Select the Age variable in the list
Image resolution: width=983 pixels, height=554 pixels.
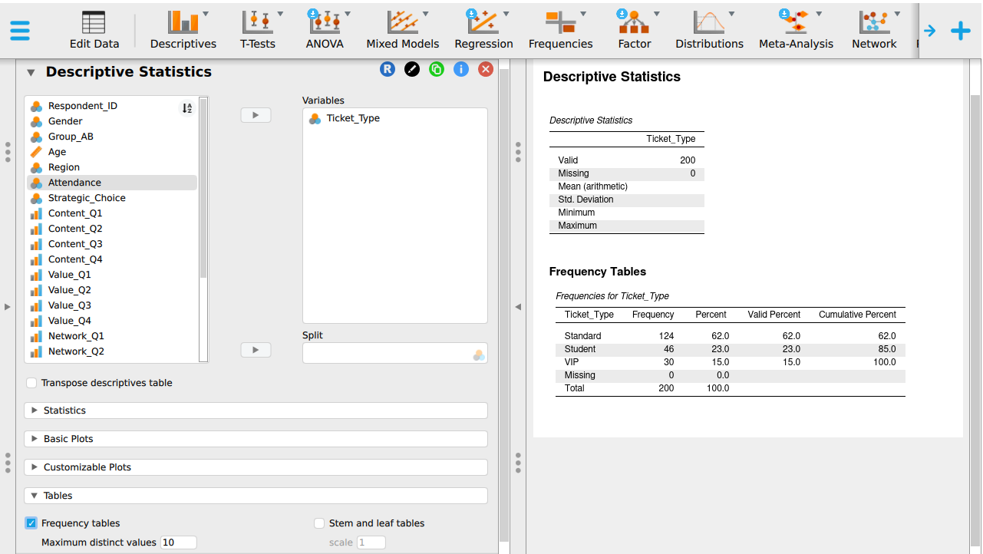[x=112, y=152]
